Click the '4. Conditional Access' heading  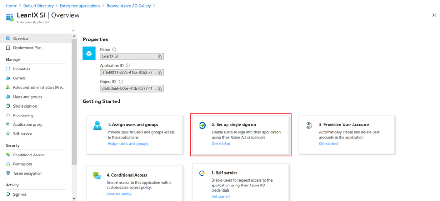pyautogui.click(x=127, y=175)
